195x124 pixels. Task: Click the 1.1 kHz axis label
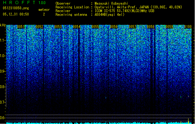point(3,40)
